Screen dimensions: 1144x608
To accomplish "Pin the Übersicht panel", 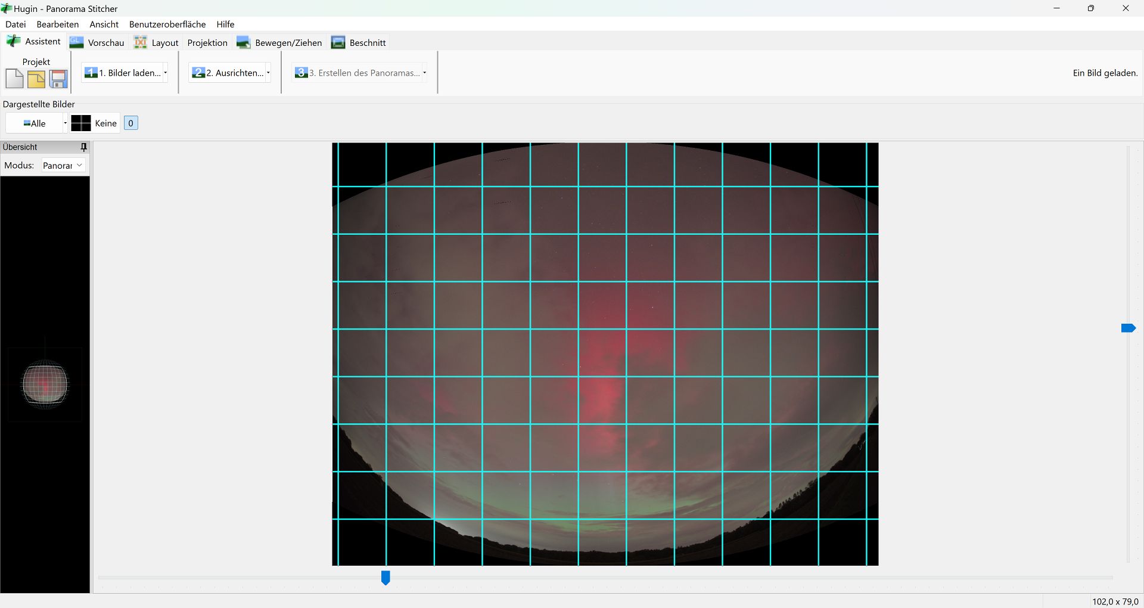I will pyautogui.click(x=83, y=147).
